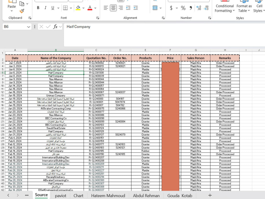This screenshot has height=199, width=265.
Task: Switch to Chart sheet tab
Action: (x=78, y=196)
